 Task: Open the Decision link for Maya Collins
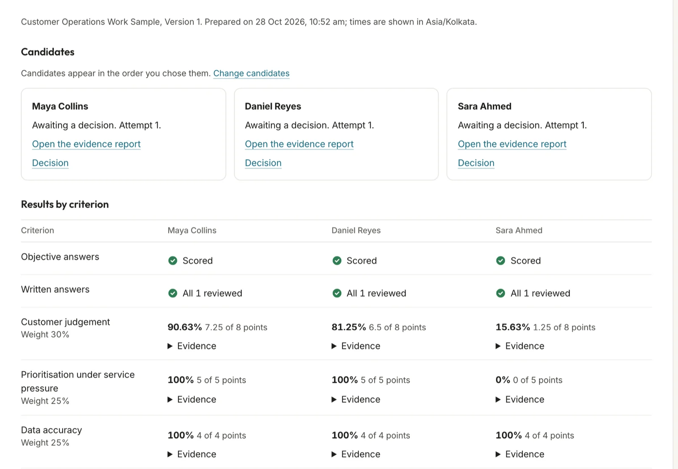[50, 163]
